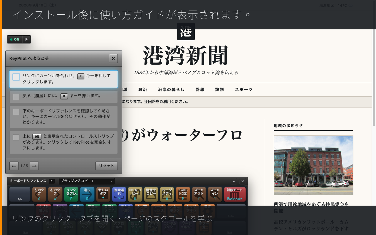
Task: Select the green リンクをプレ… (E) key
Action: [71, 194]
